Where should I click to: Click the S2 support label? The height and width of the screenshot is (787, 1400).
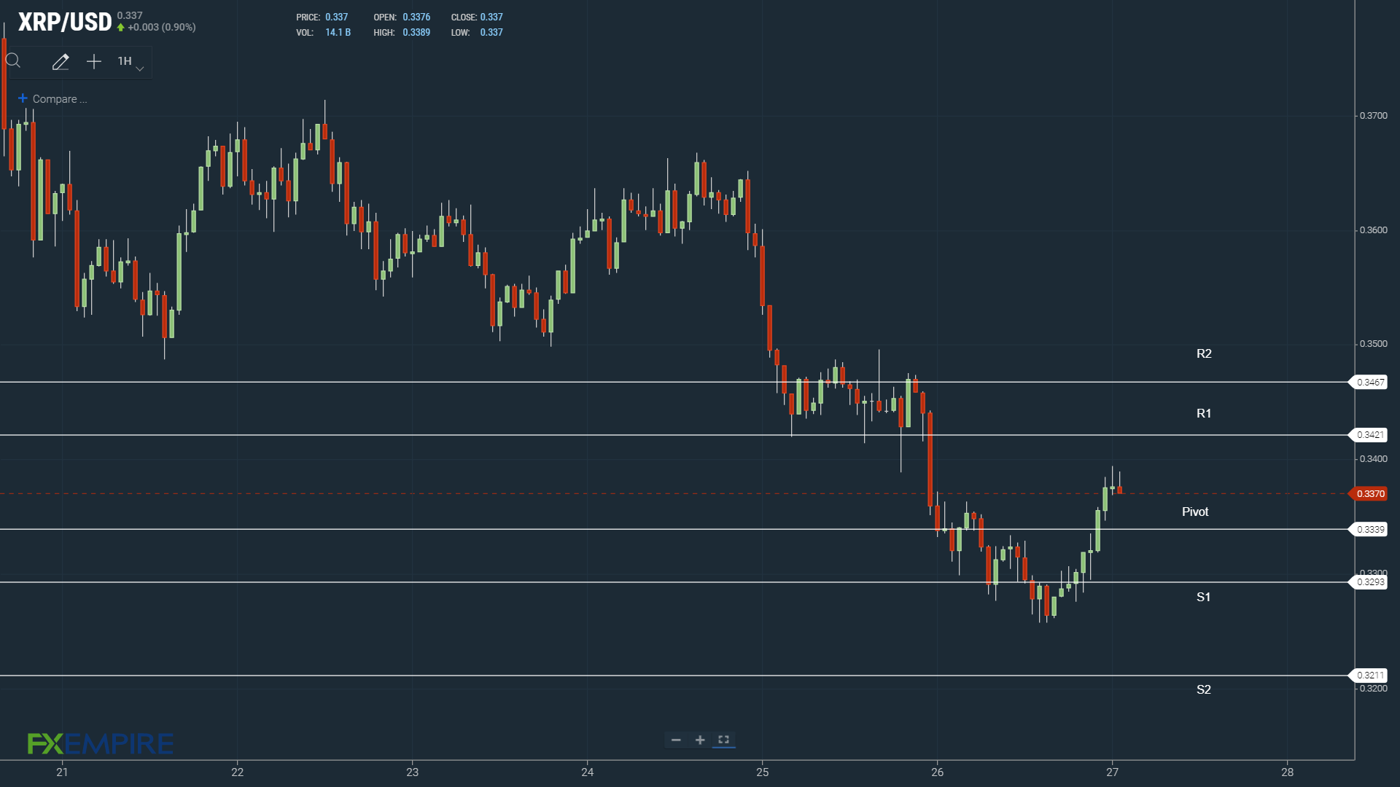pos(1204,690)
